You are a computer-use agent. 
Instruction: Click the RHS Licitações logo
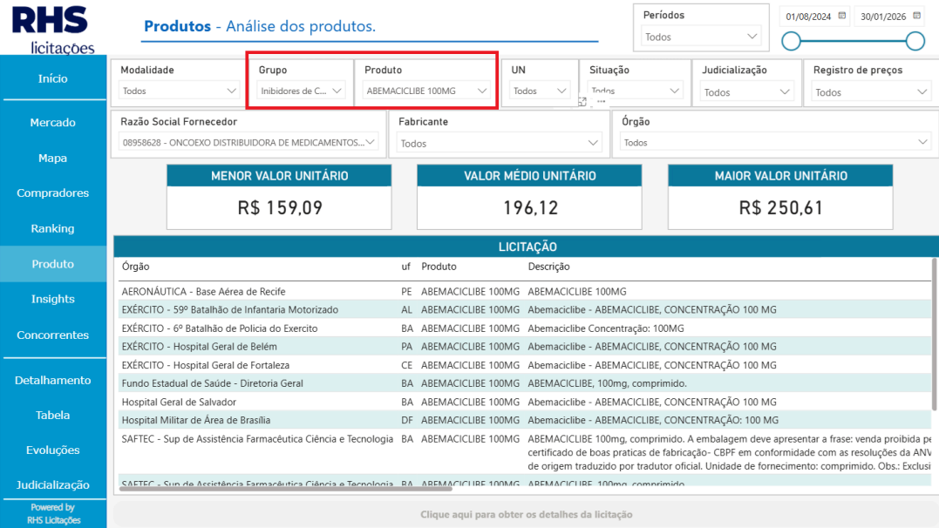(53, 29)
